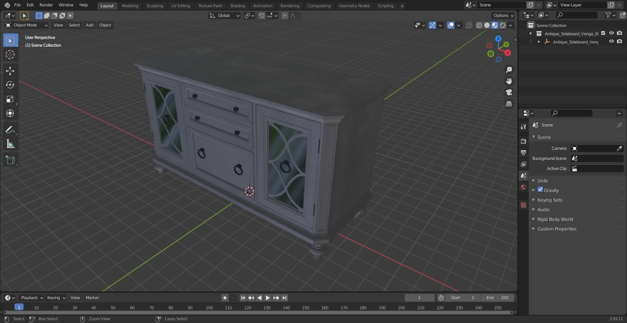
Task: Open the Options dropdown in viewport
Action: click(x=504, y=16)
